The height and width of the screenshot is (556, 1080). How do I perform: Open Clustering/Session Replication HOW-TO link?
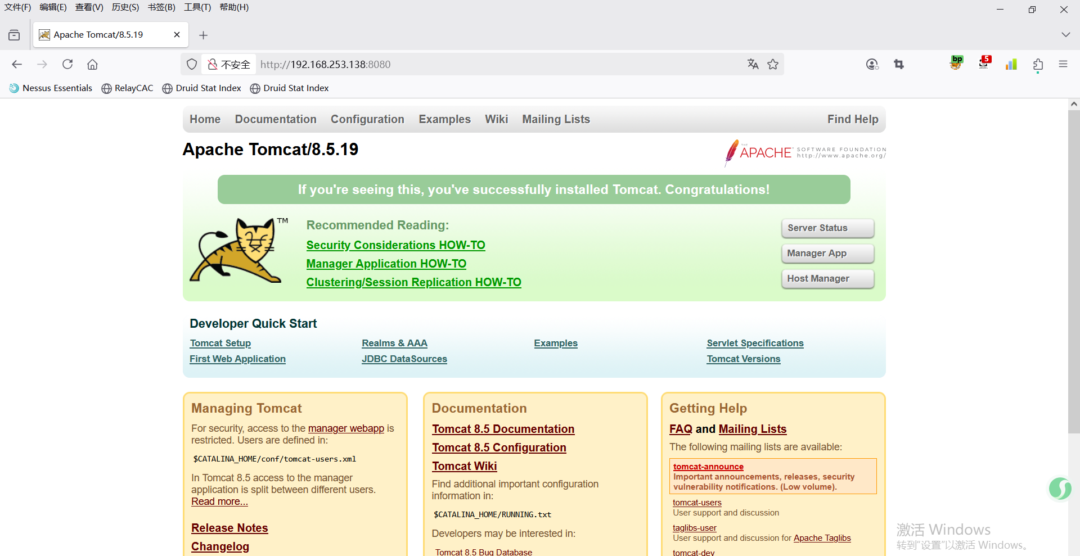point(413,282)
